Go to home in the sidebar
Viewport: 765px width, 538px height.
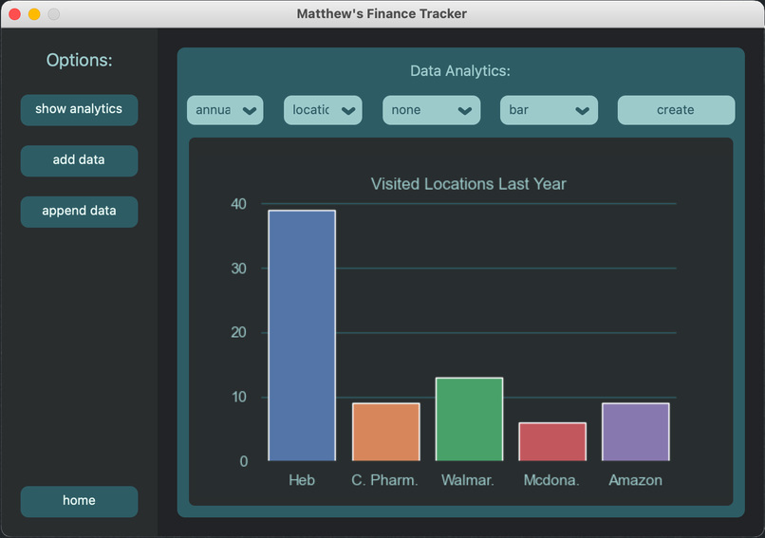(79, 501)
